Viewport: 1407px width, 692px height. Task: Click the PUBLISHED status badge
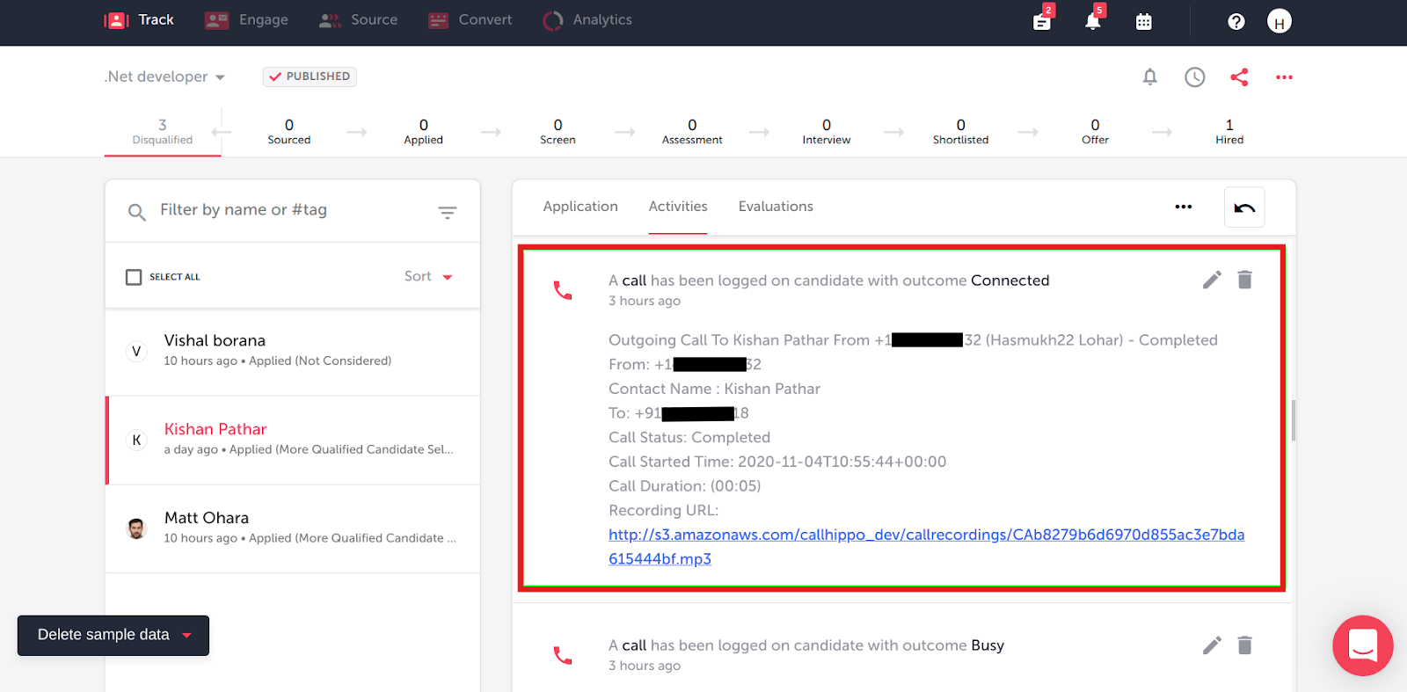310,76
